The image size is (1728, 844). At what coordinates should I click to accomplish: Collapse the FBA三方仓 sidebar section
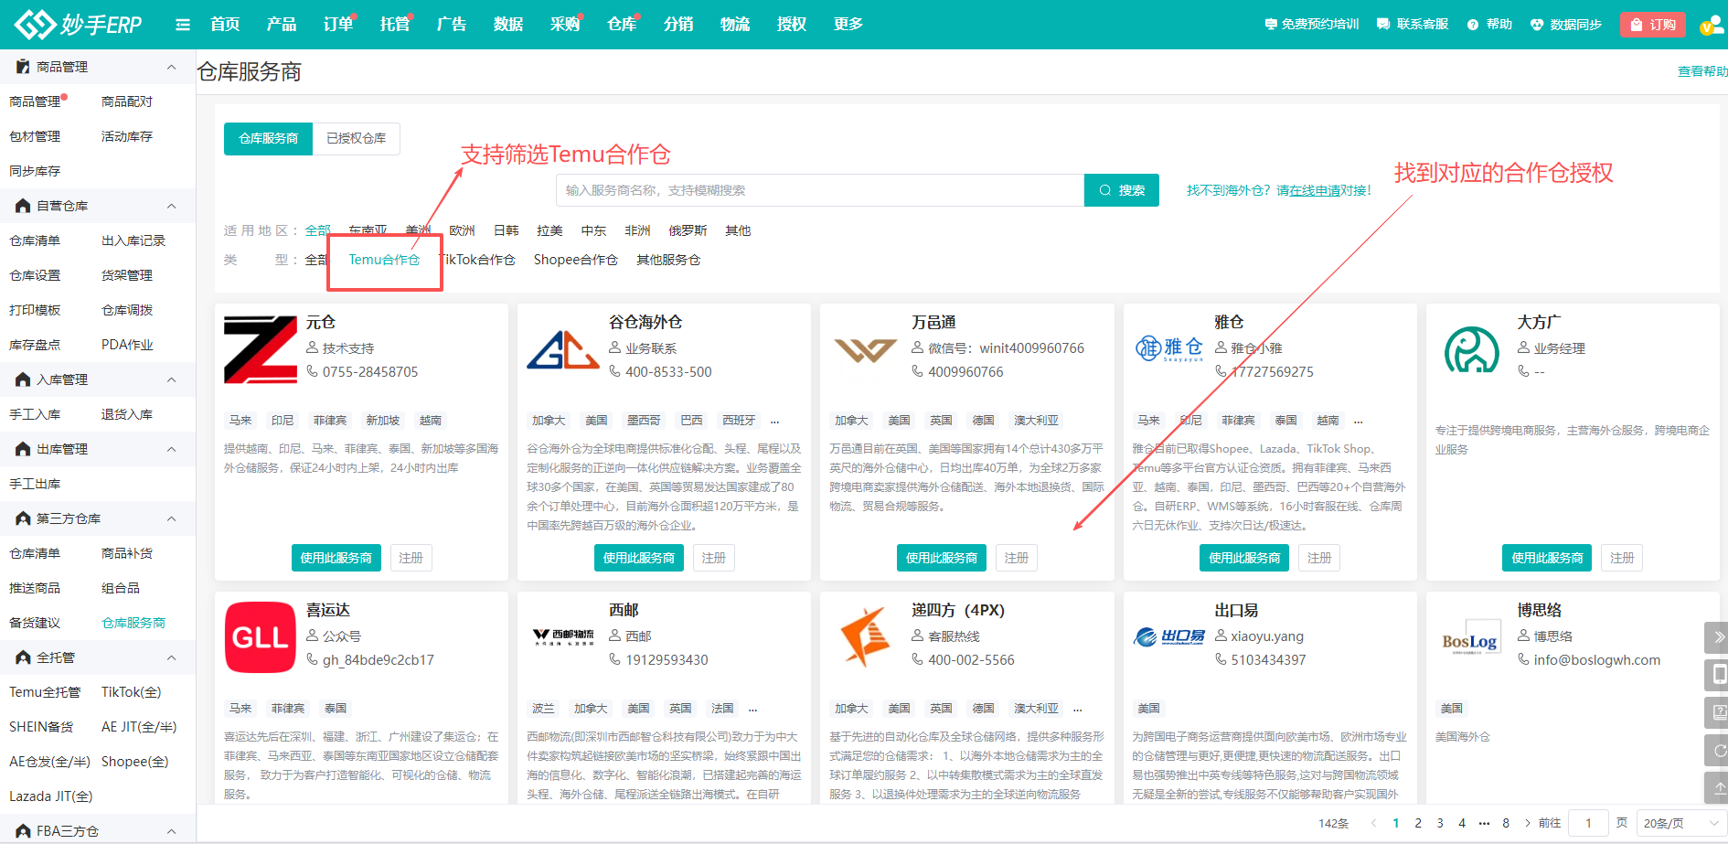coord(171,831)
